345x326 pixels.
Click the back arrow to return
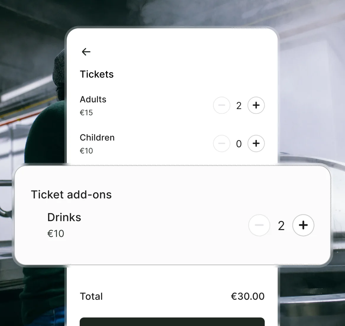tap(86, 52)
